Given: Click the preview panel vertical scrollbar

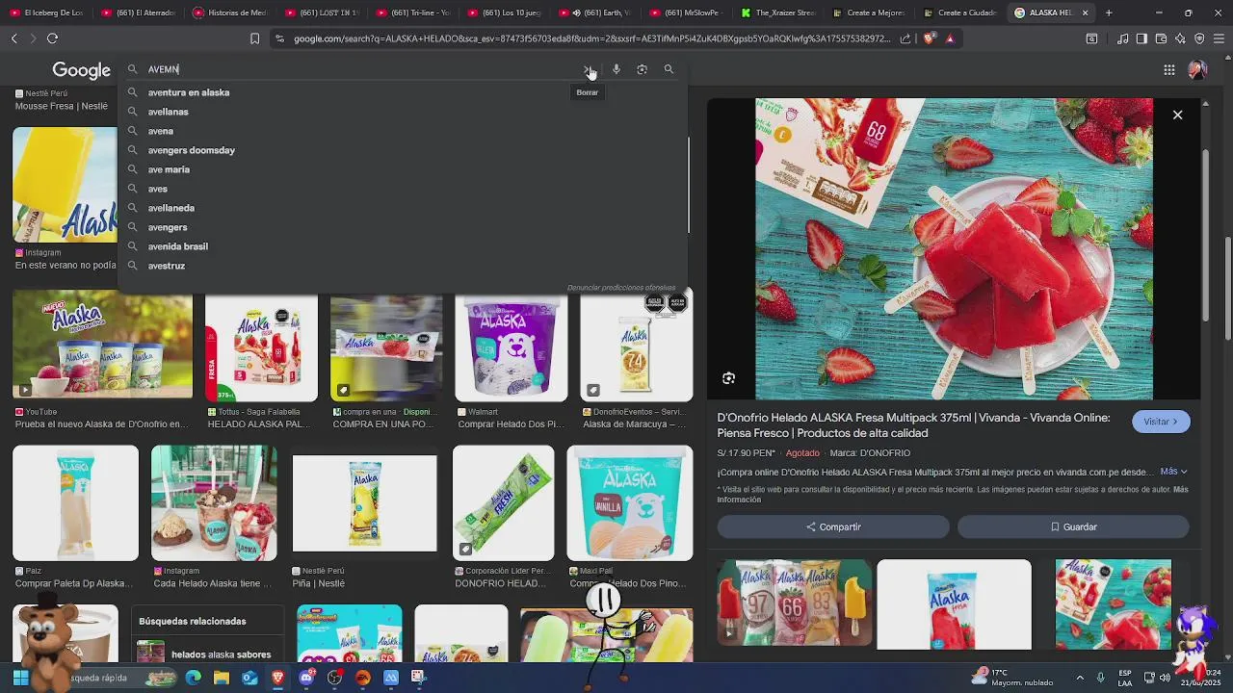Looking at the screenshot, I should pyautogui.click(x=1204, y=236).
